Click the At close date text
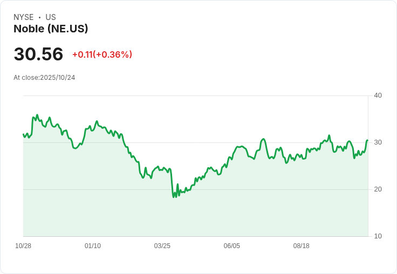Image resolution: width=397 pixels, height=274 pixels. point(44,78)
